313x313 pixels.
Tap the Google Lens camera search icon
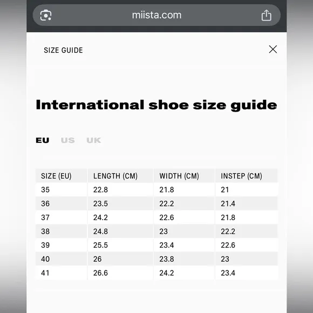pos(46,15)
